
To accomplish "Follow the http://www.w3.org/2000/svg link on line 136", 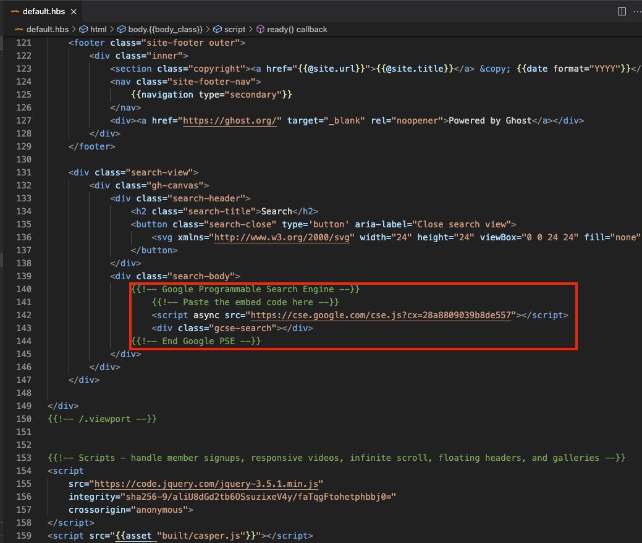I will pos(282,237).
